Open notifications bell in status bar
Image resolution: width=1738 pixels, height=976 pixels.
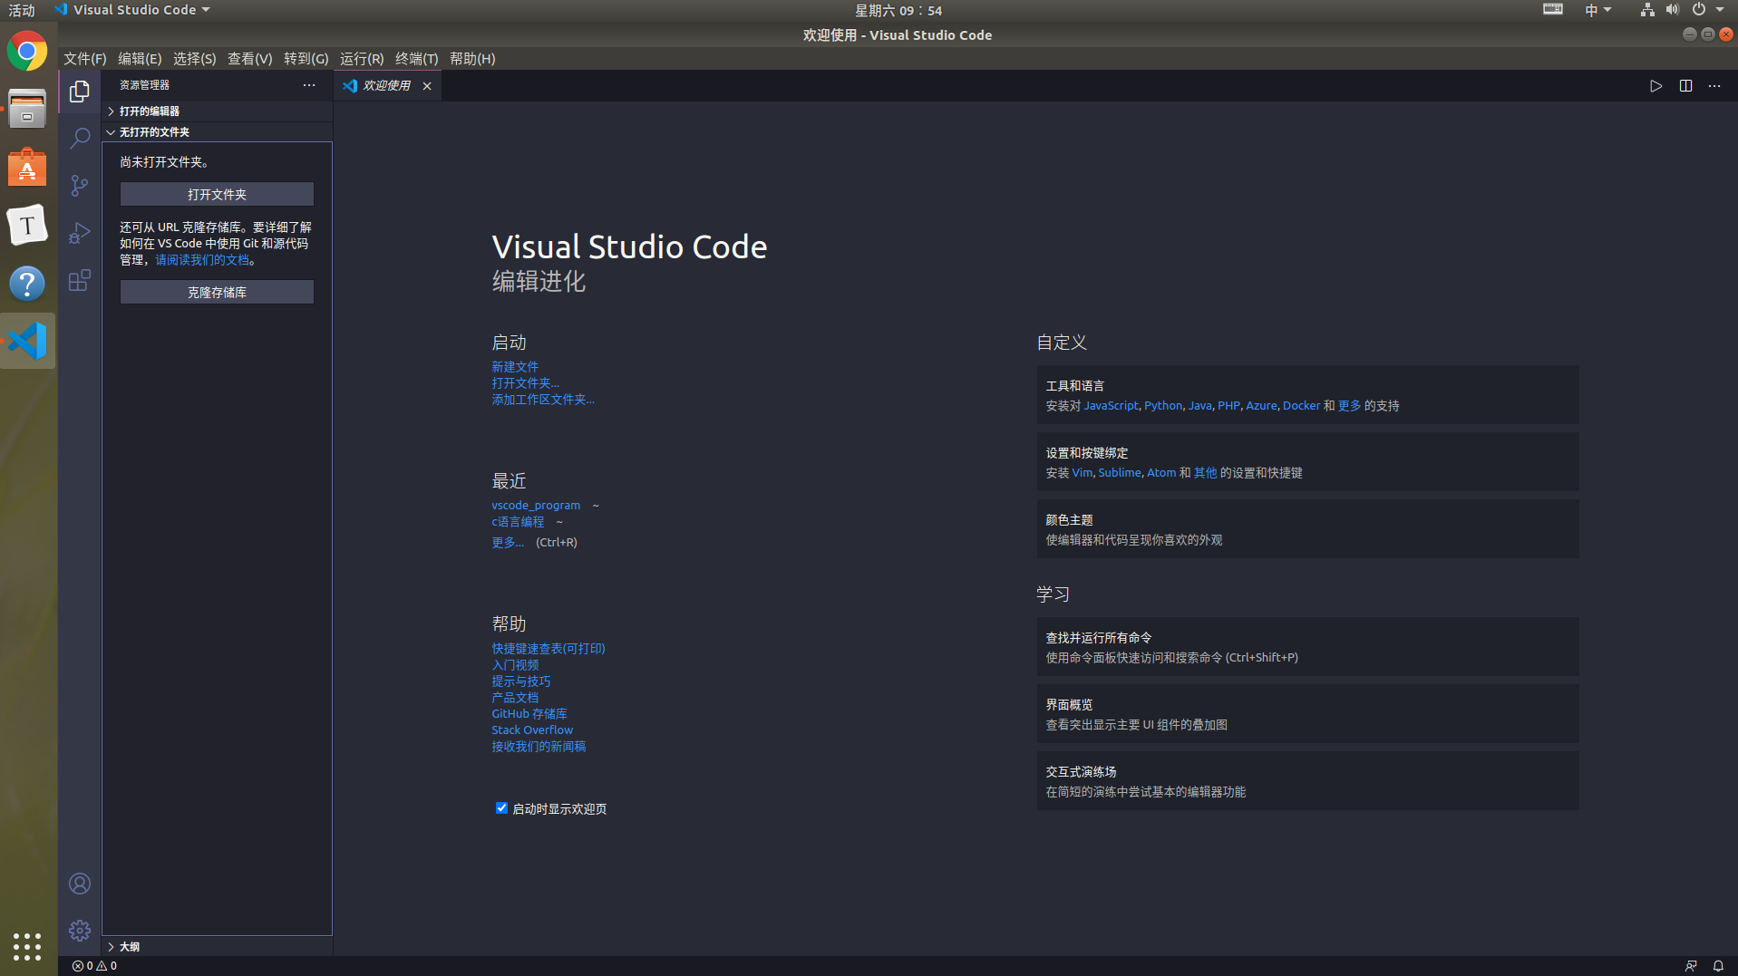point(1718,966)
